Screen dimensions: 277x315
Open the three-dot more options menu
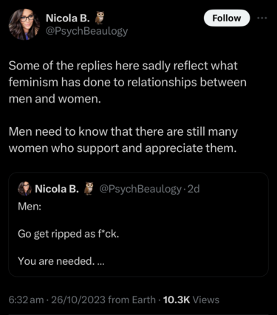pos(262,18)
